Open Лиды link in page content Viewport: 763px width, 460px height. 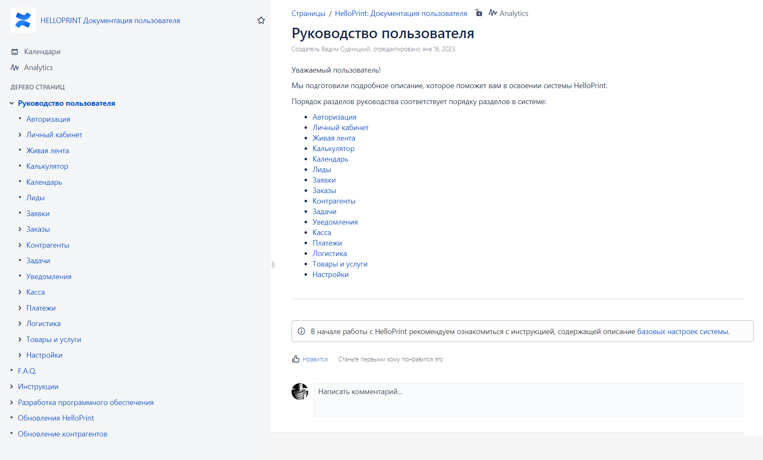coord(321,170)
